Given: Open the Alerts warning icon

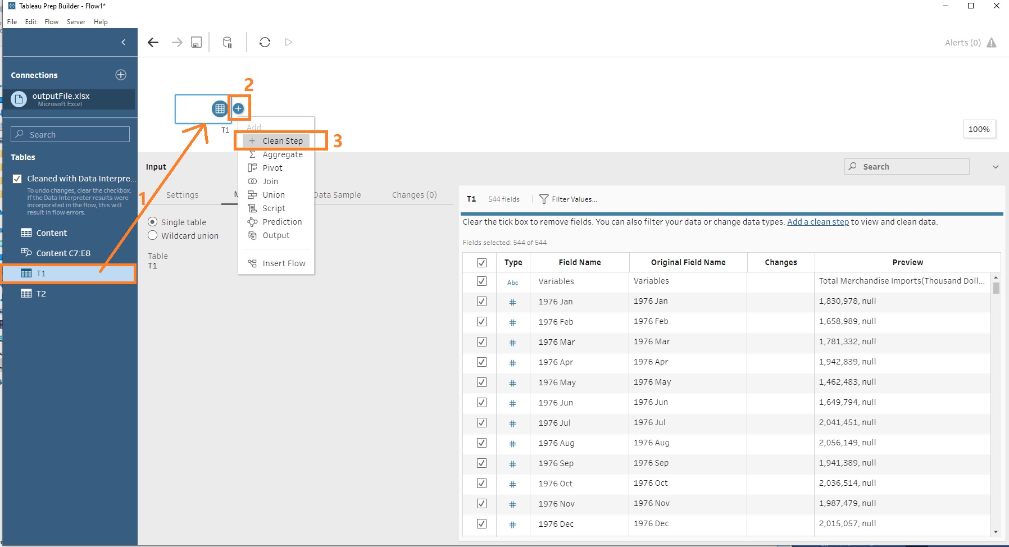Looking at the screenshot, I should (992, 43).
